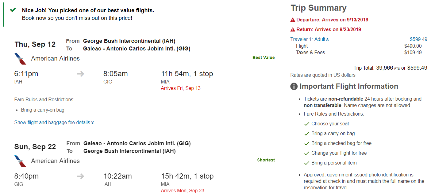Click the warning icon next to Departure arrival notice

click(293, 20)
